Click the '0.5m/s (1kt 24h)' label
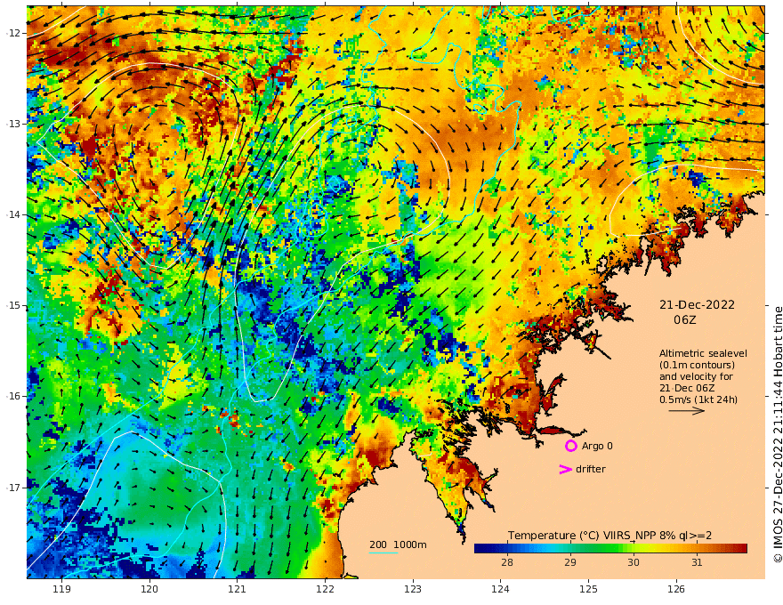Viewport: 783px width, 605px height. point(698,399)
